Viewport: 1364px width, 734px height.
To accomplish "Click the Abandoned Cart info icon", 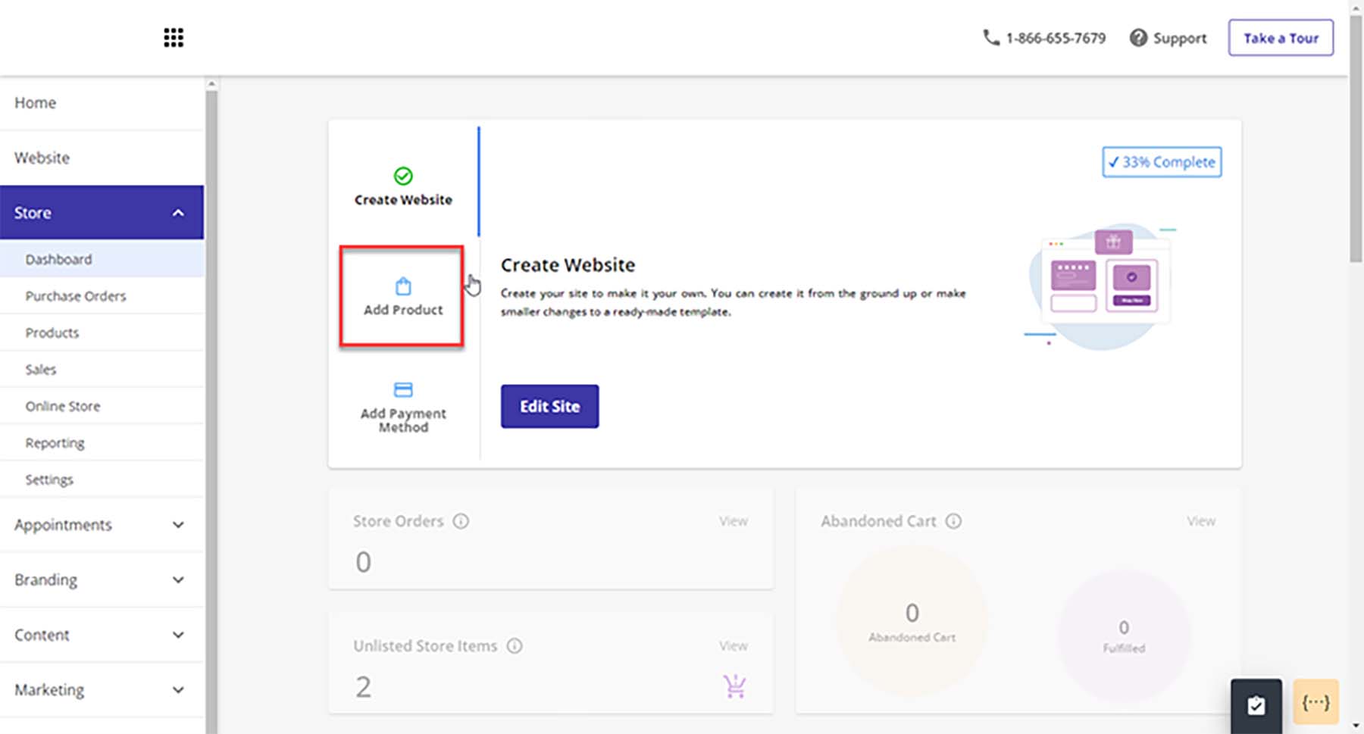I will pos(954,520).
